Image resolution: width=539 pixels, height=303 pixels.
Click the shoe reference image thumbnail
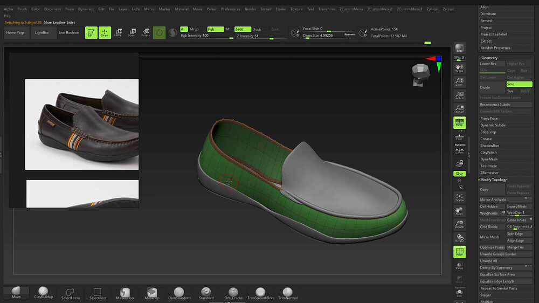click(x=81, y=125)
